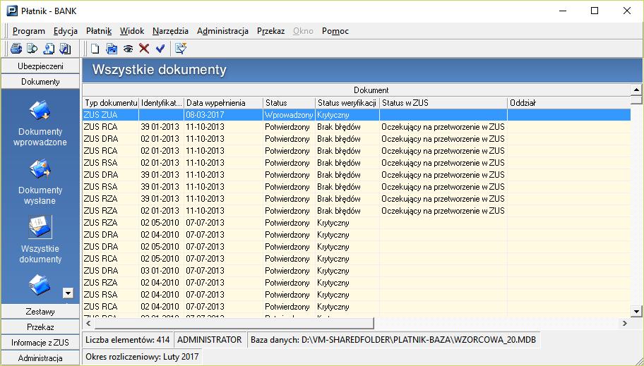This screenshot has width=644, height=366.
Task: Select ZUS DRA row with identifier 02 01-2013
Action: 357,139
